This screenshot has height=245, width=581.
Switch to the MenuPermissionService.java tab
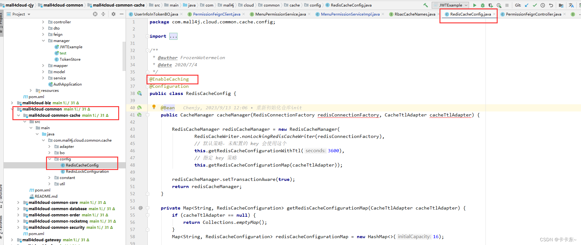coord(281,14)
